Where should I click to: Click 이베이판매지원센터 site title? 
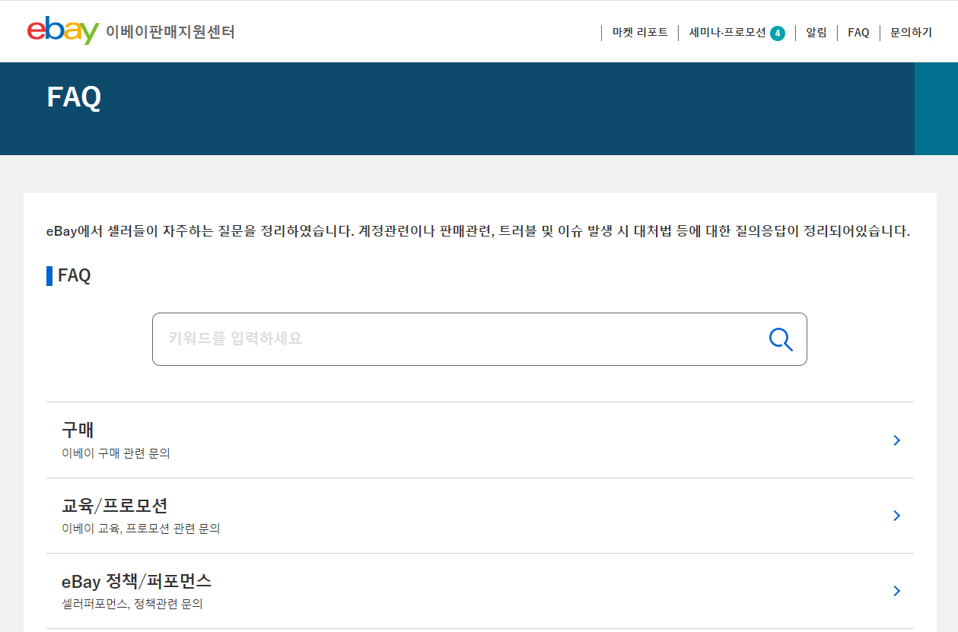tap(170, 32)
